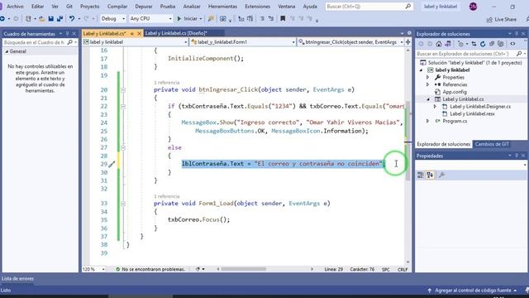Viewport: 529px width, 298px height.
Task: Click the Refresh icon in Solution Explorer
Action: click(483, 44)
